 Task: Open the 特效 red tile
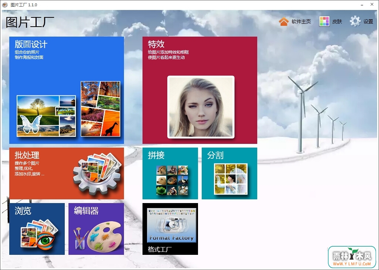199,90
